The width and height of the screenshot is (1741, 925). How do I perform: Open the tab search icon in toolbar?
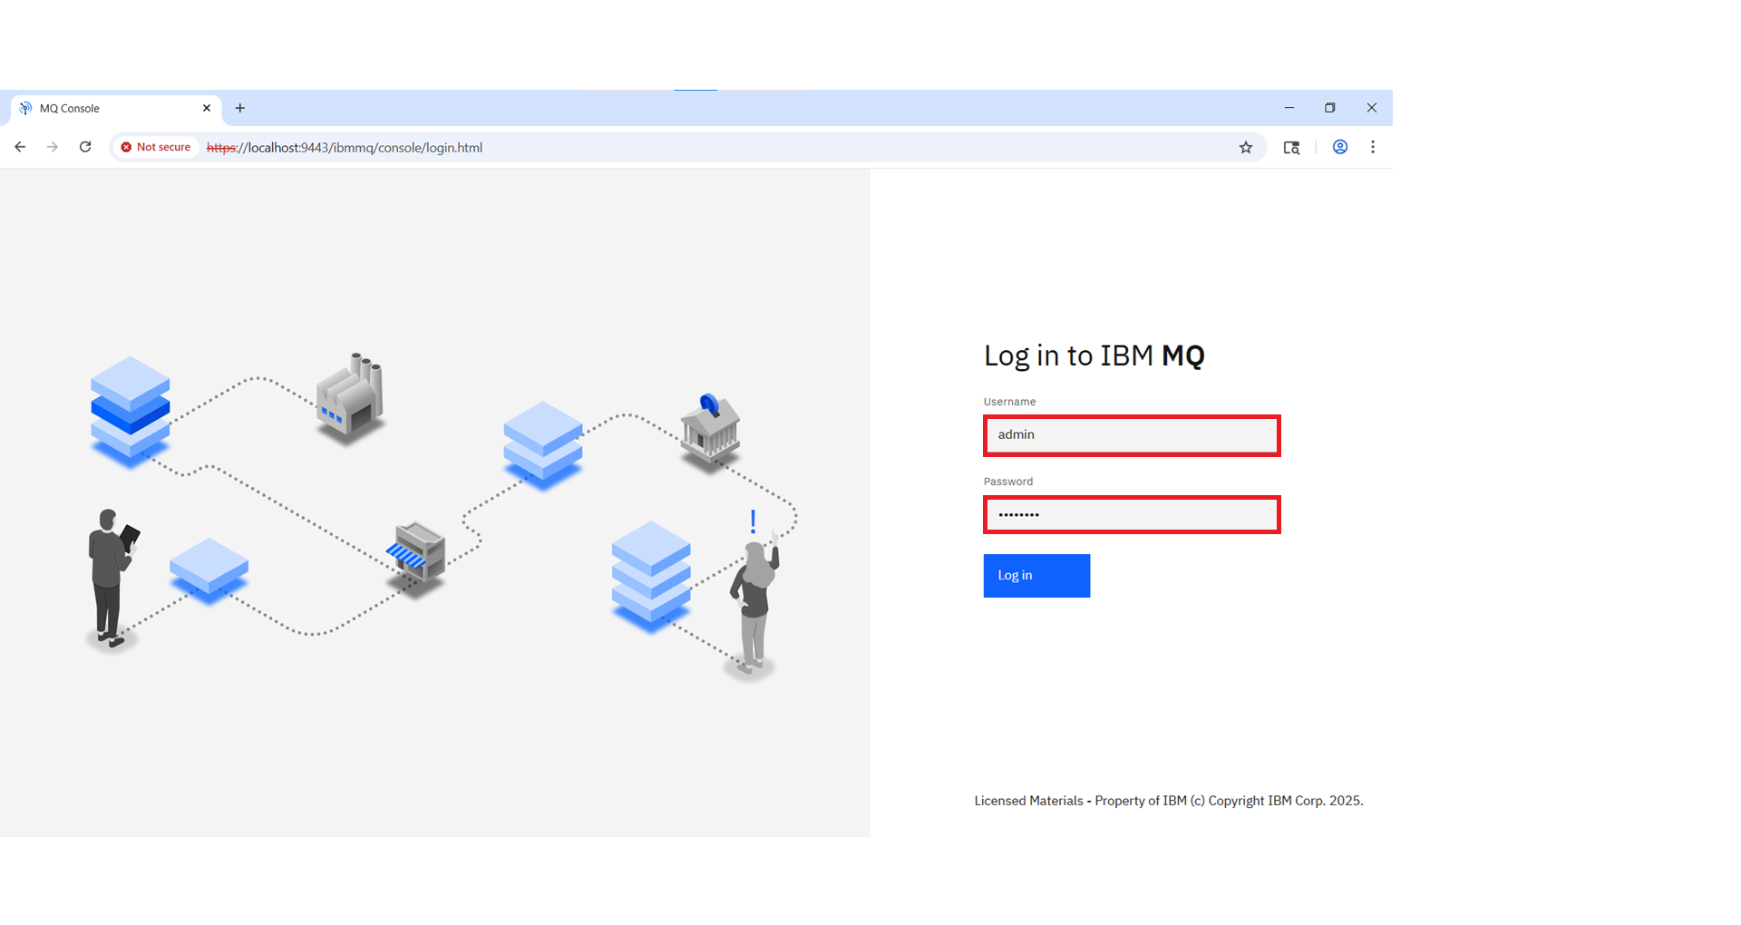point(1291,148)
